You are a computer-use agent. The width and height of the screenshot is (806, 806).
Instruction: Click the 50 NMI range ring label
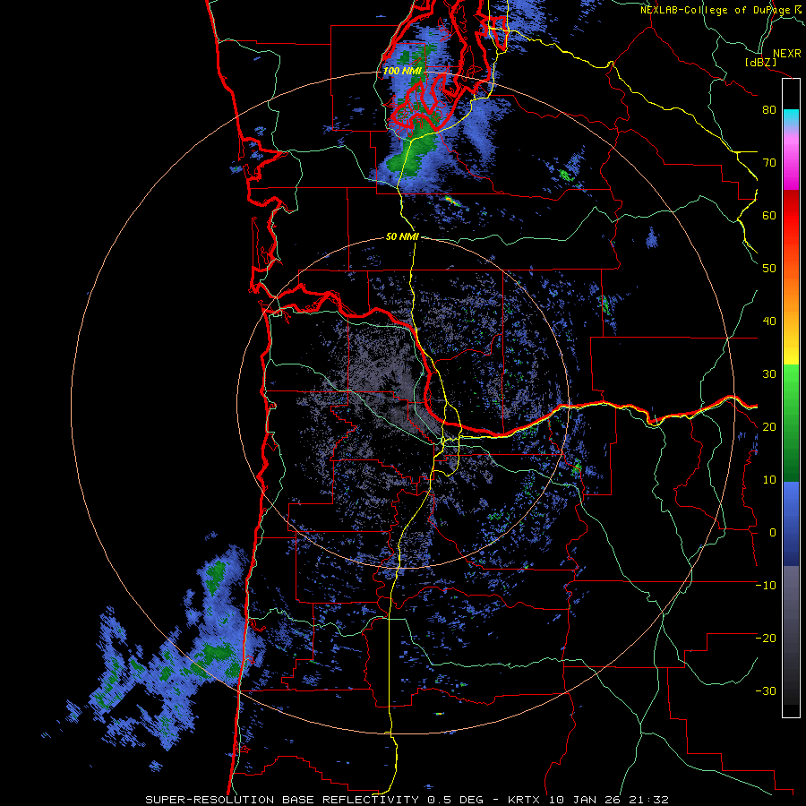coord(402,236)
